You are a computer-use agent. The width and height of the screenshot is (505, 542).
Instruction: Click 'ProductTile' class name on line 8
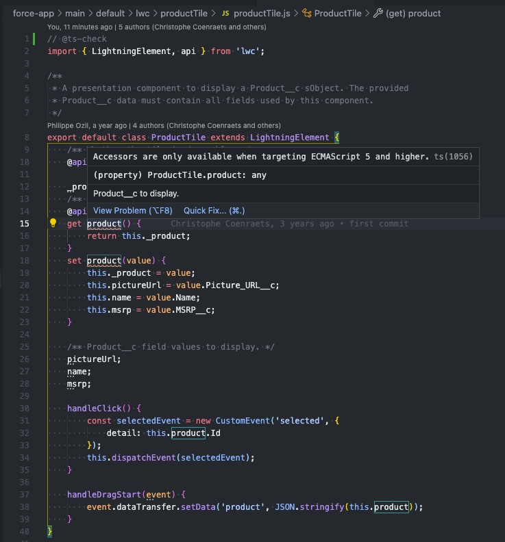[x=178, y=138]
